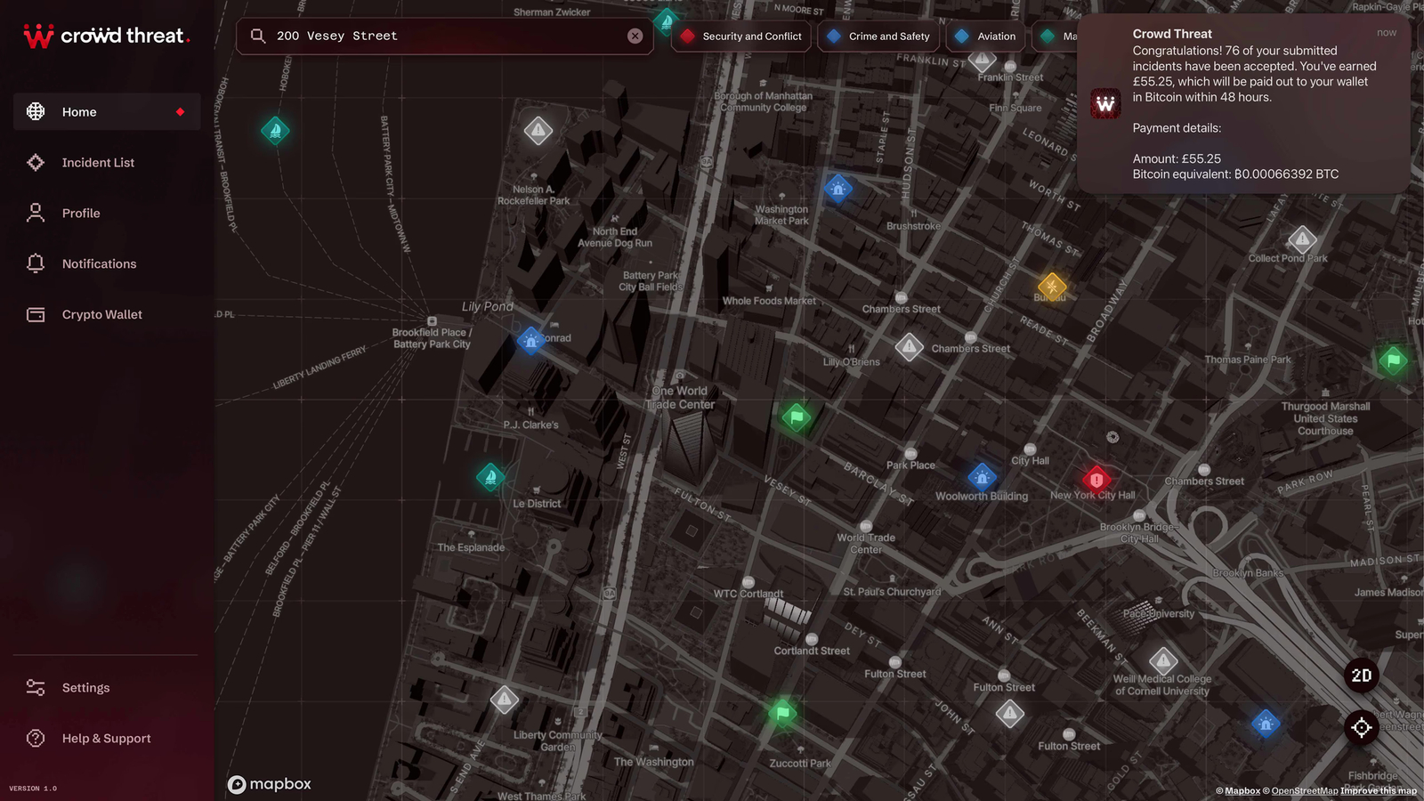Switch the map to 2D view
1424x801 pixels.
(1362, 676)
